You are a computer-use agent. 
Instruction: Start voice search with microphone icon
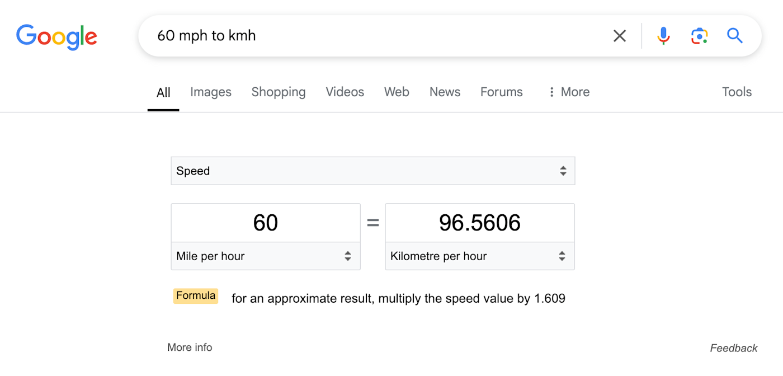pyautogui.click(x=663, y=36)
